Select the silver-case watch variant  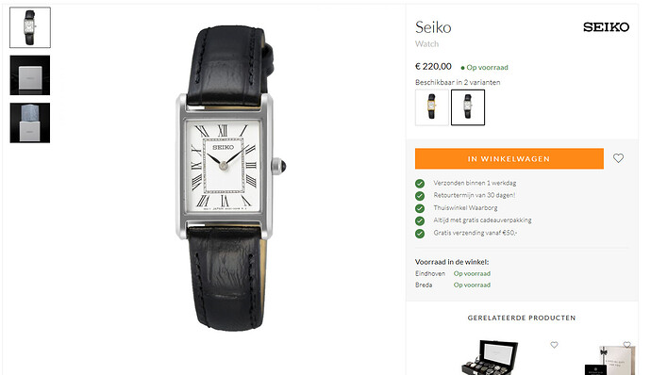click(x=468, y=107)
